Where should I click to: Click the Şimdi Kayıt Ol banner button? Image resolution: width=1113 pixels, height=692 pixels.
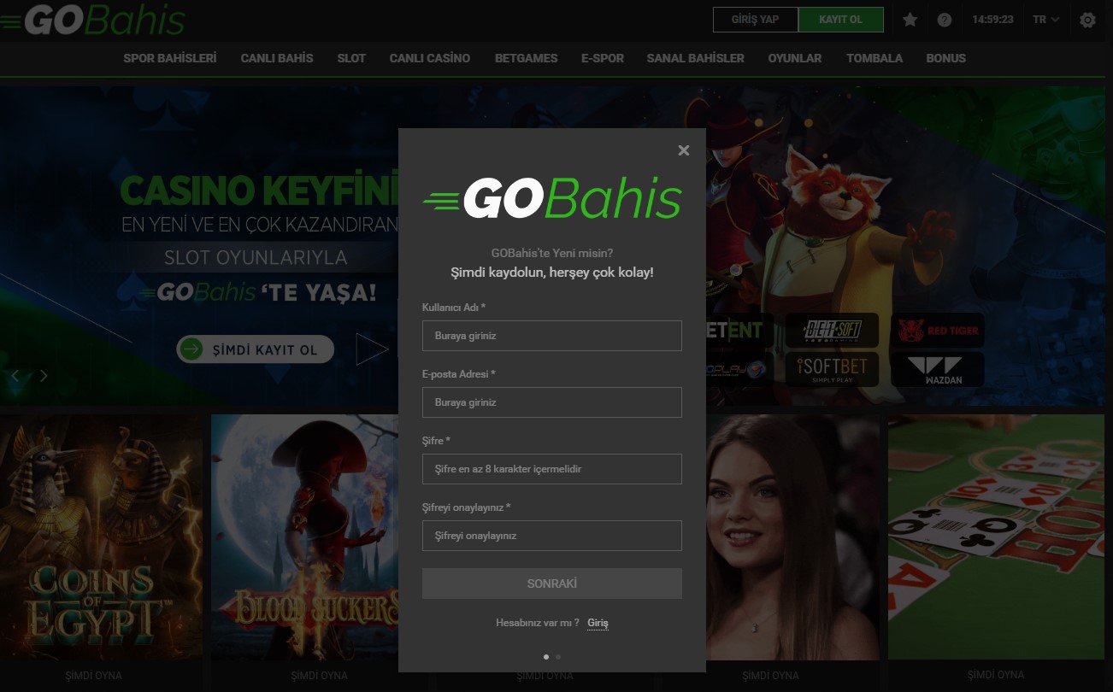tap(256, 349)
